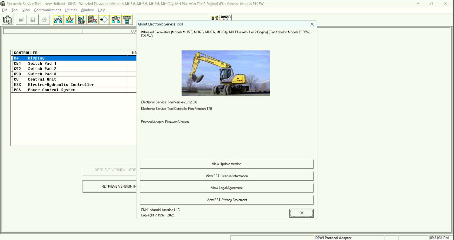Screen dimensions: 454x240
Task: Click the printer toolbar icon
Action: tap(44, 20)
